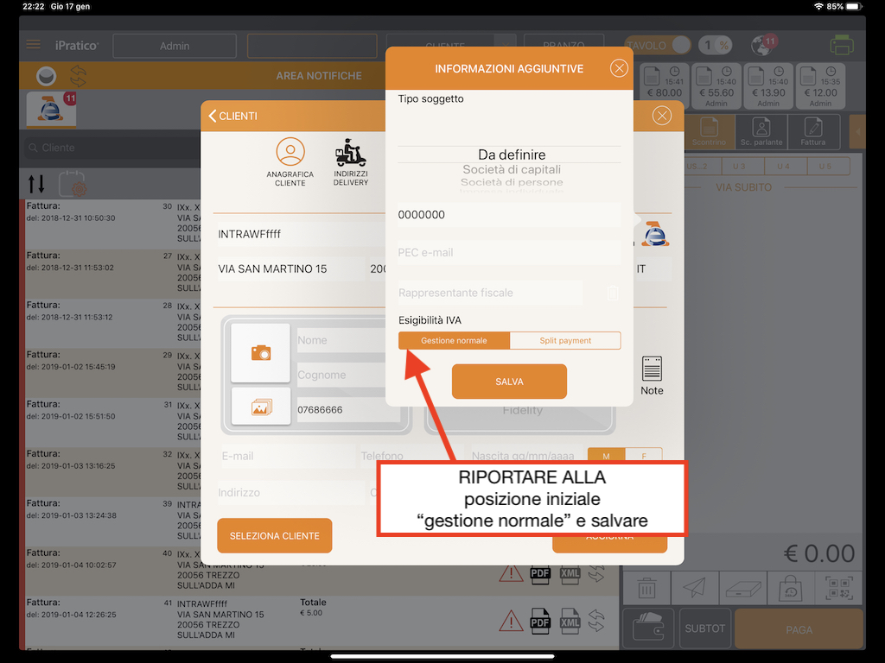The image size is (885, 663).
Task: Select Split payment option
Action: click(x=565, y=340)
